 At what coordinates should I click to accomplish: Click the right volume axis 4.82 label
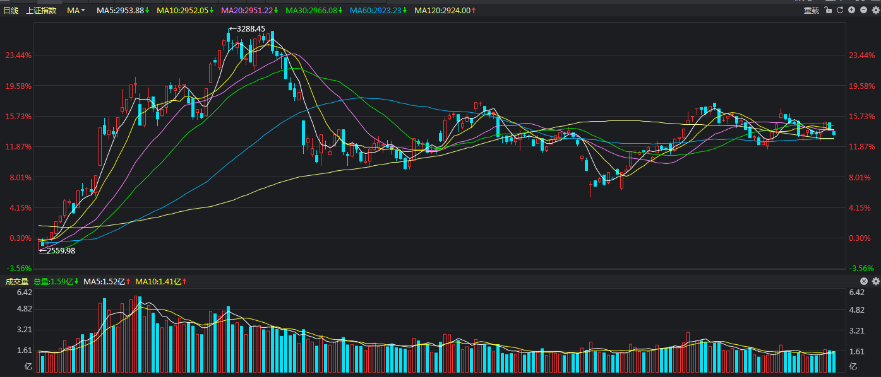[857, 310]
